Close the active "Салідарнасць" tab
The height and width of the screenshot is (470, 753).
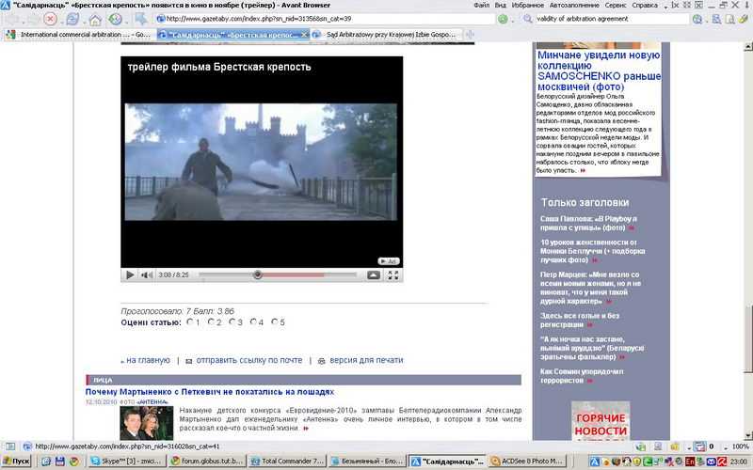pos(303,35)
